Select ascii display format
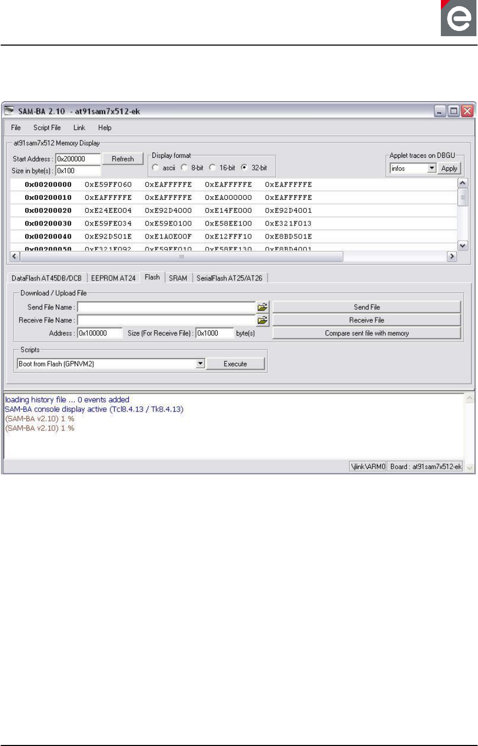The image size is (478, 746). [x=155, y=168]
